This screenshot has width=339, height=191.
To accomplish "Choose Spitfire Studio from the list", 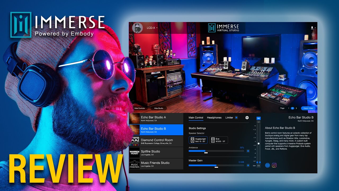I will (x=156, y=153).
